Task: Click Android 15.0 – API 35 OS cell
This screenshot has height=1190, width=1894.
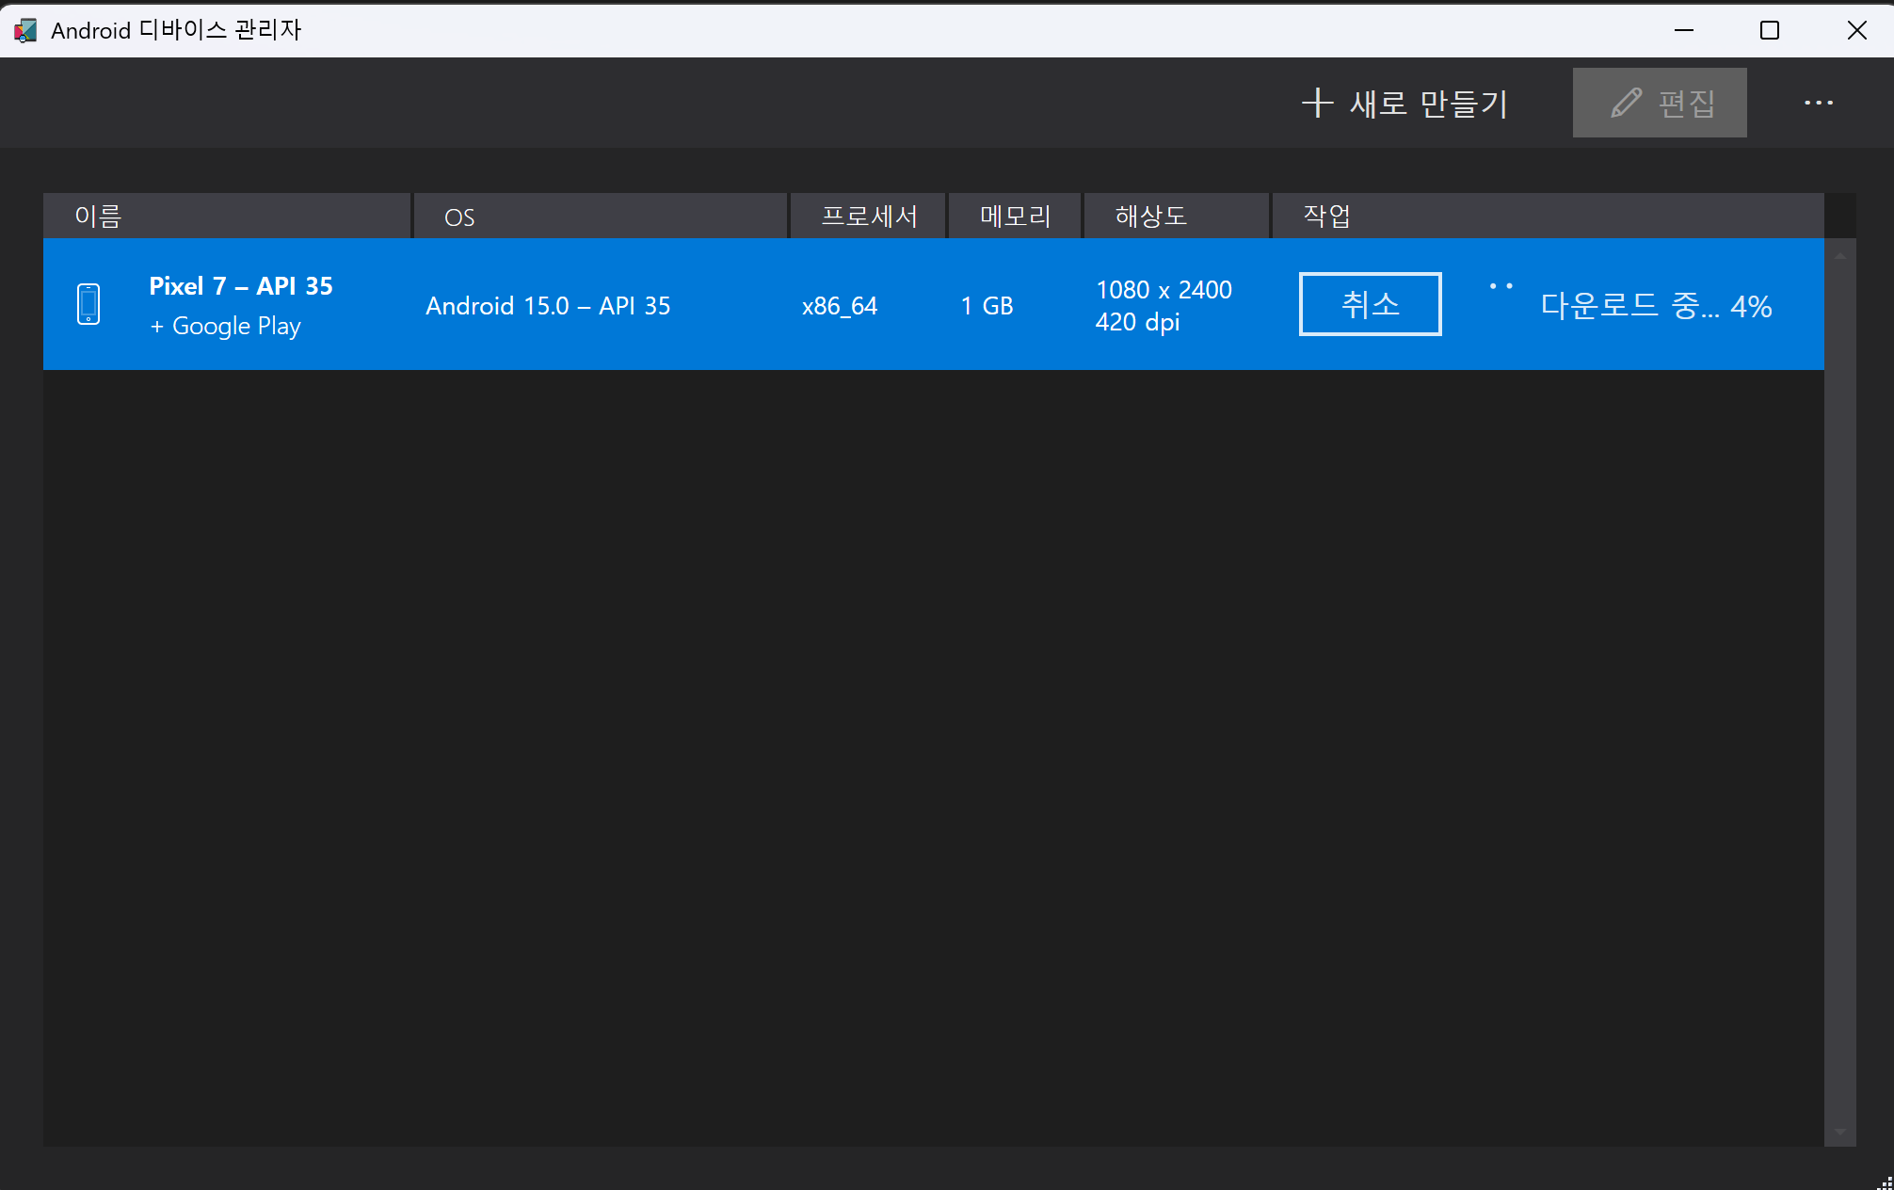Action: pyautogui.click(x=548, y=306)
